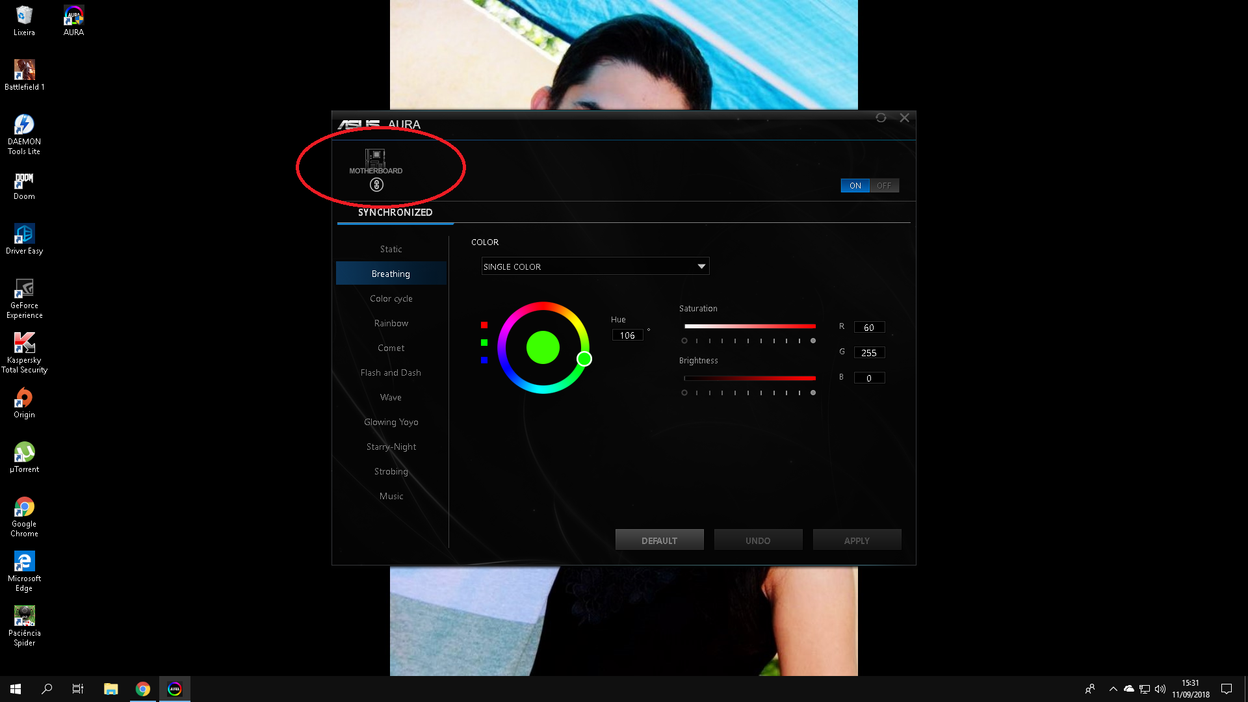Select the Battlefield 1 desktop icon

point(24,75)
